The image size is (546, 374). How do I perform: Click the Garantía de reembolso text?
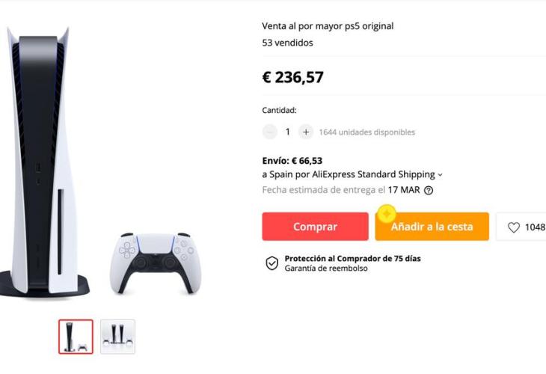tap(326, 268)
